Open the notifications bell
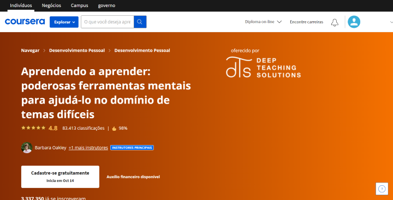393x200 pixels. pos(335,22)
